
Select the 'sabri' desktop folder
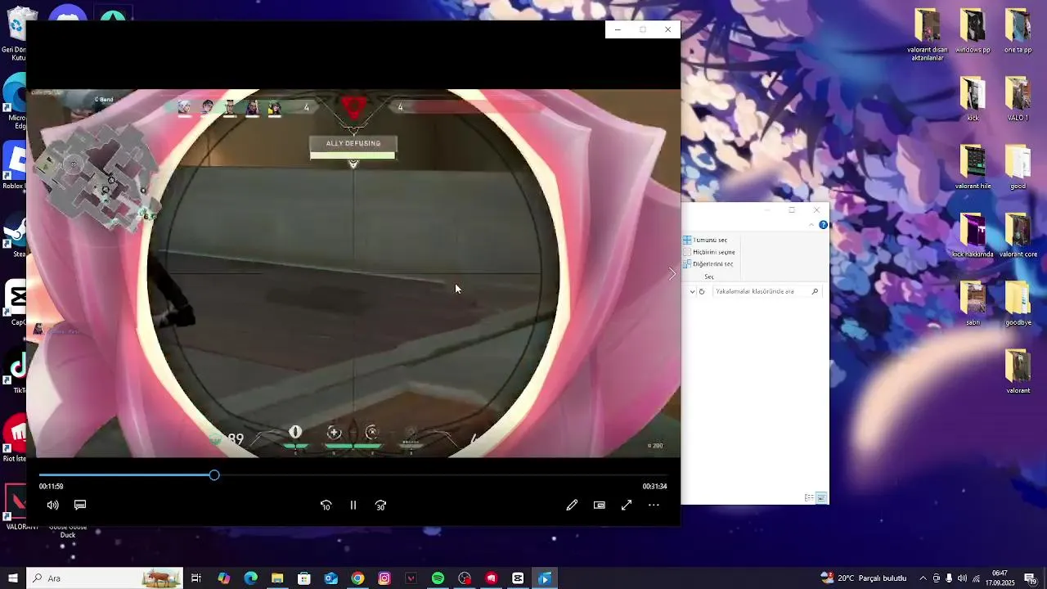pos(973,303)
